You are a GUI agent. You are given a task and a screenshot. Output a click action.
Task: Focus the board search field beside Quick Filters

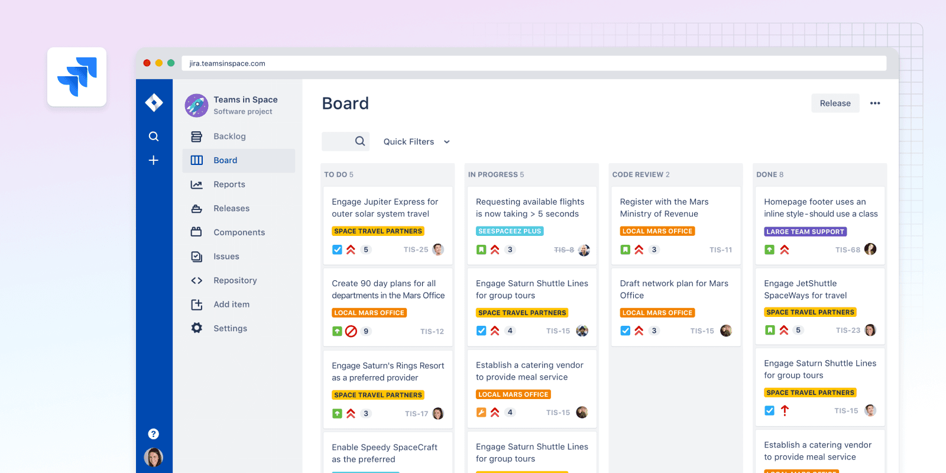point(346,141)
